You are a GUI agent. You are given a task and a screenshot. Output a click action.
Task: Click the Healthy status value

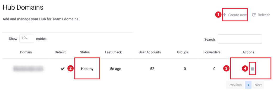point(87,69)
